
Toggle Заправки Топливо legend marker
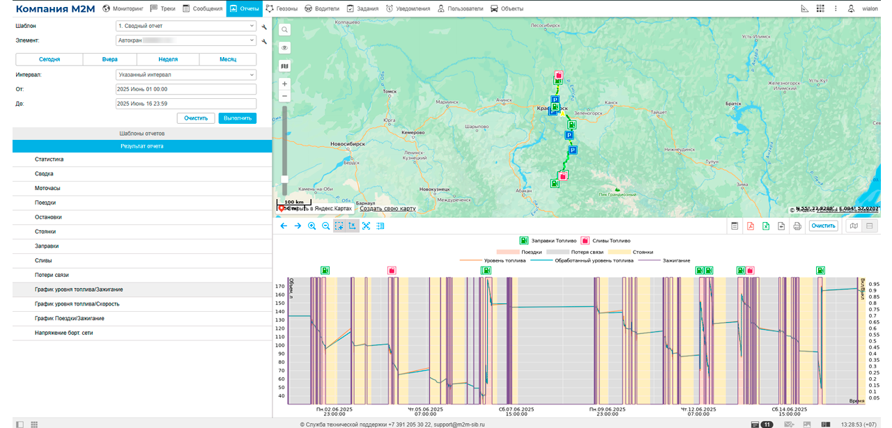(524, 241)
